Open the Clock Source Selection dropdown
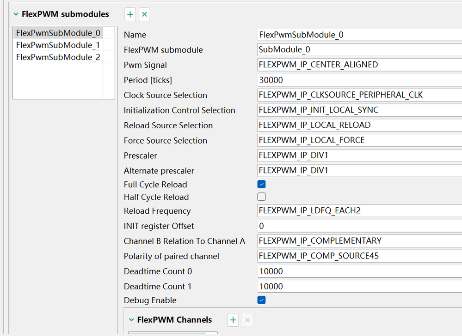 [358, 95]
